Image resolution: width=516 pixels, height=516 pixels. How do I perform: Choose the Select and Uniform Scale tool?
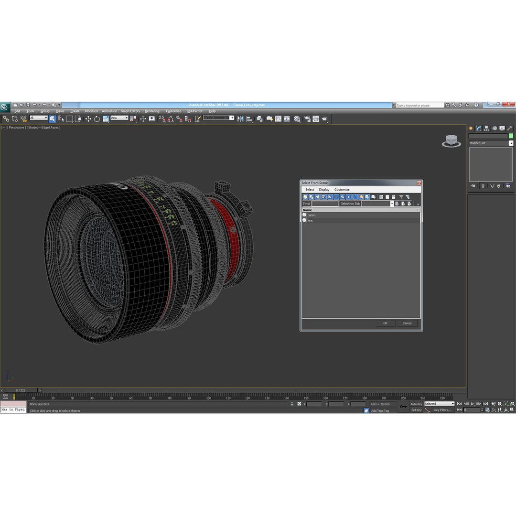(106, 119)
